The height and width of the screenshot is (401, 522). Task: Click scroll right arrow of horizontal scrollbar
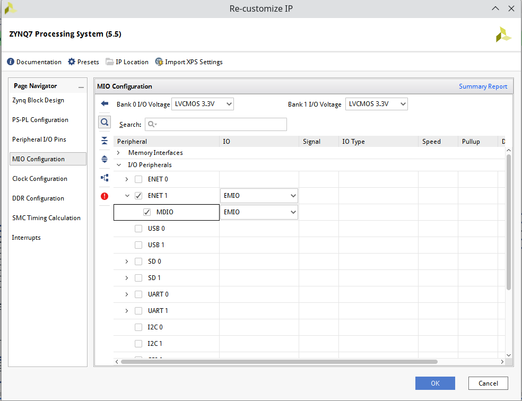[502, 362]
